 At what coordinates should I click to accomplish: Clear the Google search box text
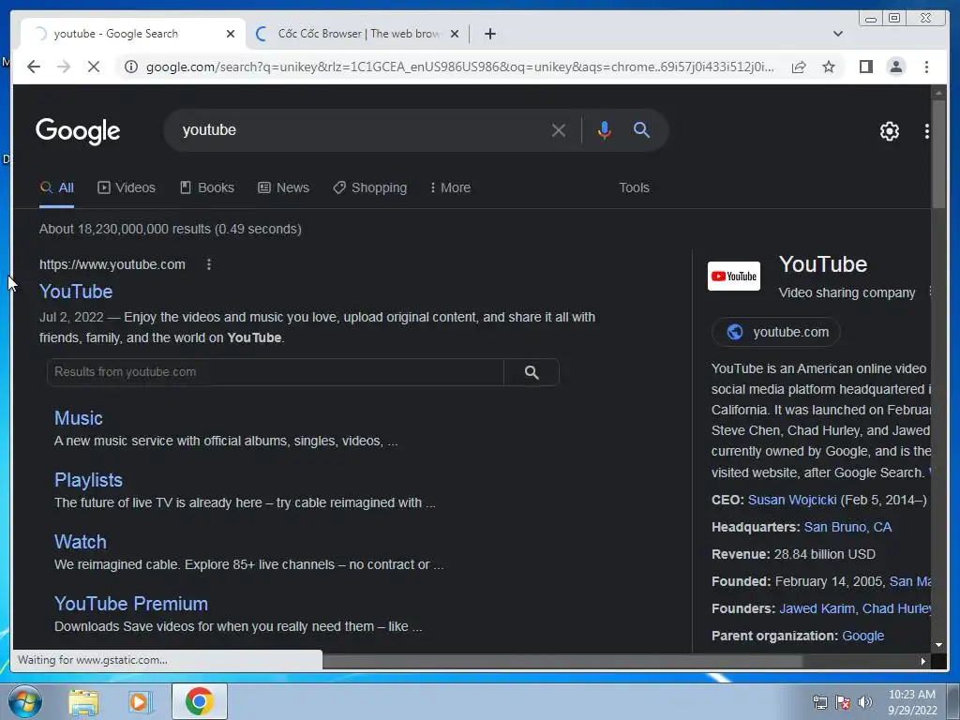559,130
